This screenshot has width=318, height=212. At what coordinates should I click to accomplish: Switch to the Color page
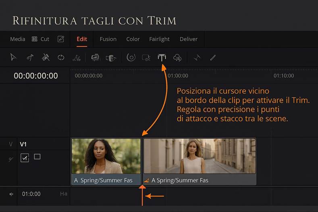(x=133, y=39)
